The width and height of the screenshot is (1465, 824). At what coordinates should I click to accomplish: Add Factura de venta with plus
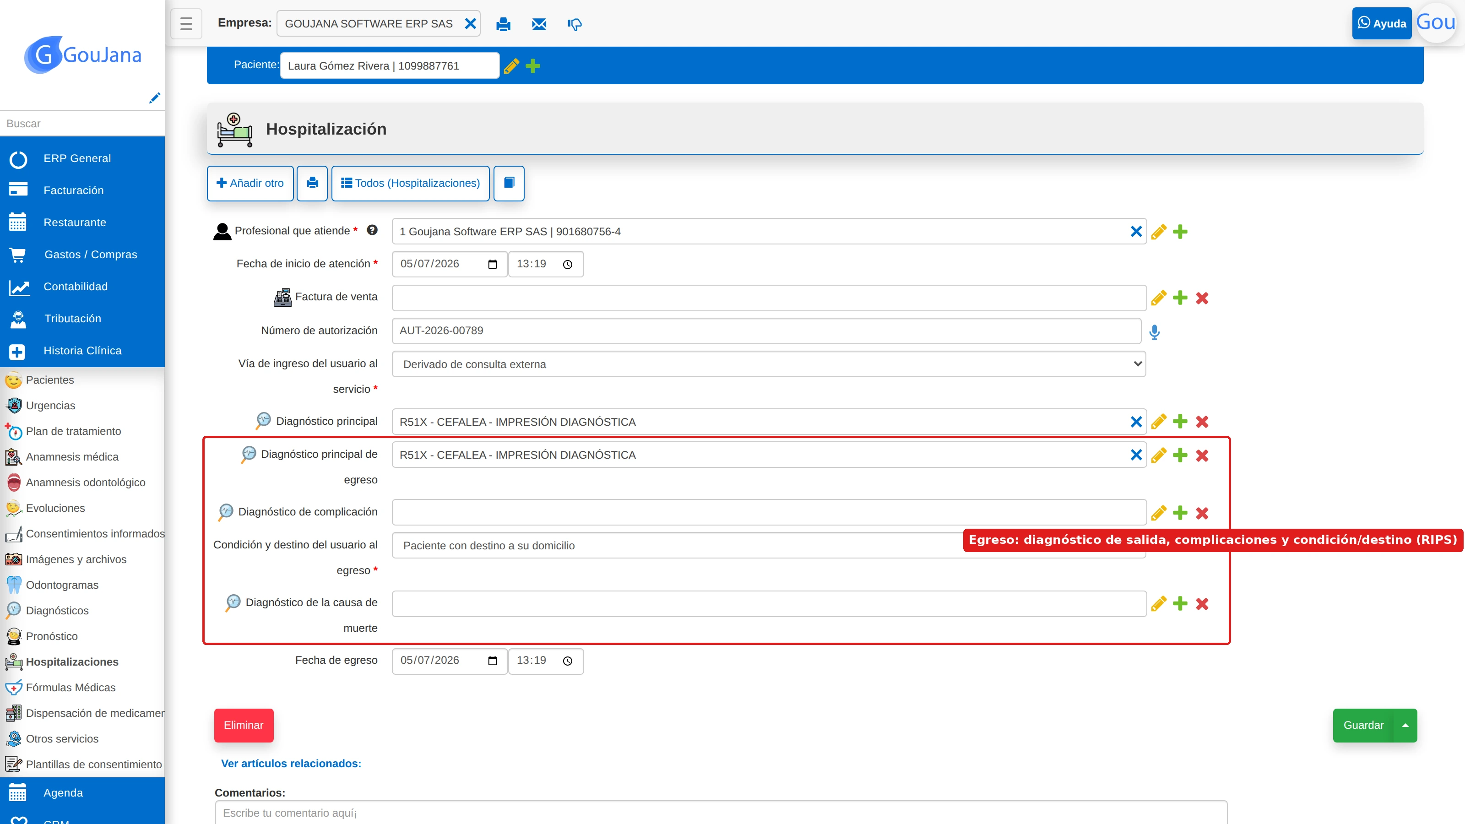pyautogui.click(x=1180, y=298)
